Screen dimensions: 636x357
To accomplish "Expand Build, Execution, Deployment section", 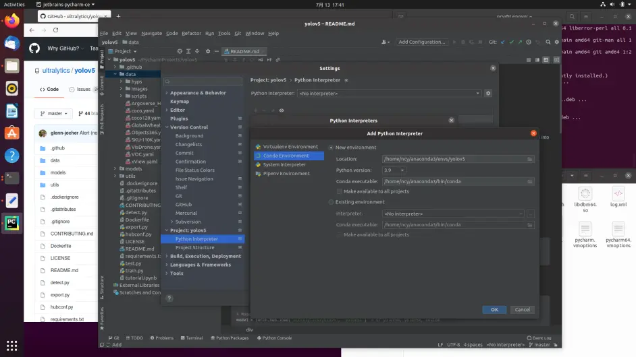I will pyautogui.click(x=167, y=256).
